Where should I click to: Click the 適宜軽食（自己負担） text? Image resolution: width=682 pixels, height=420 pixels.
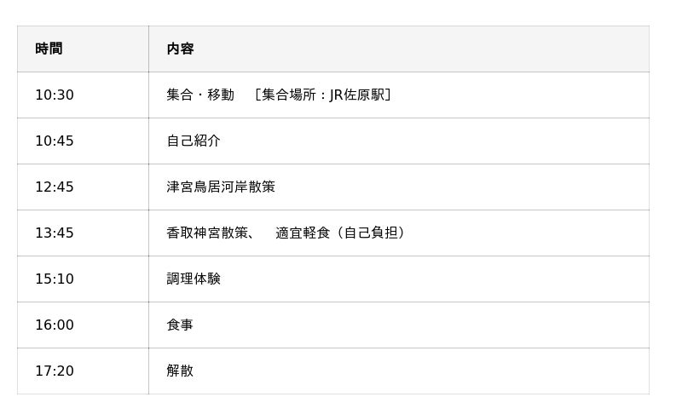pyautogui.click(x=341, y=233)
